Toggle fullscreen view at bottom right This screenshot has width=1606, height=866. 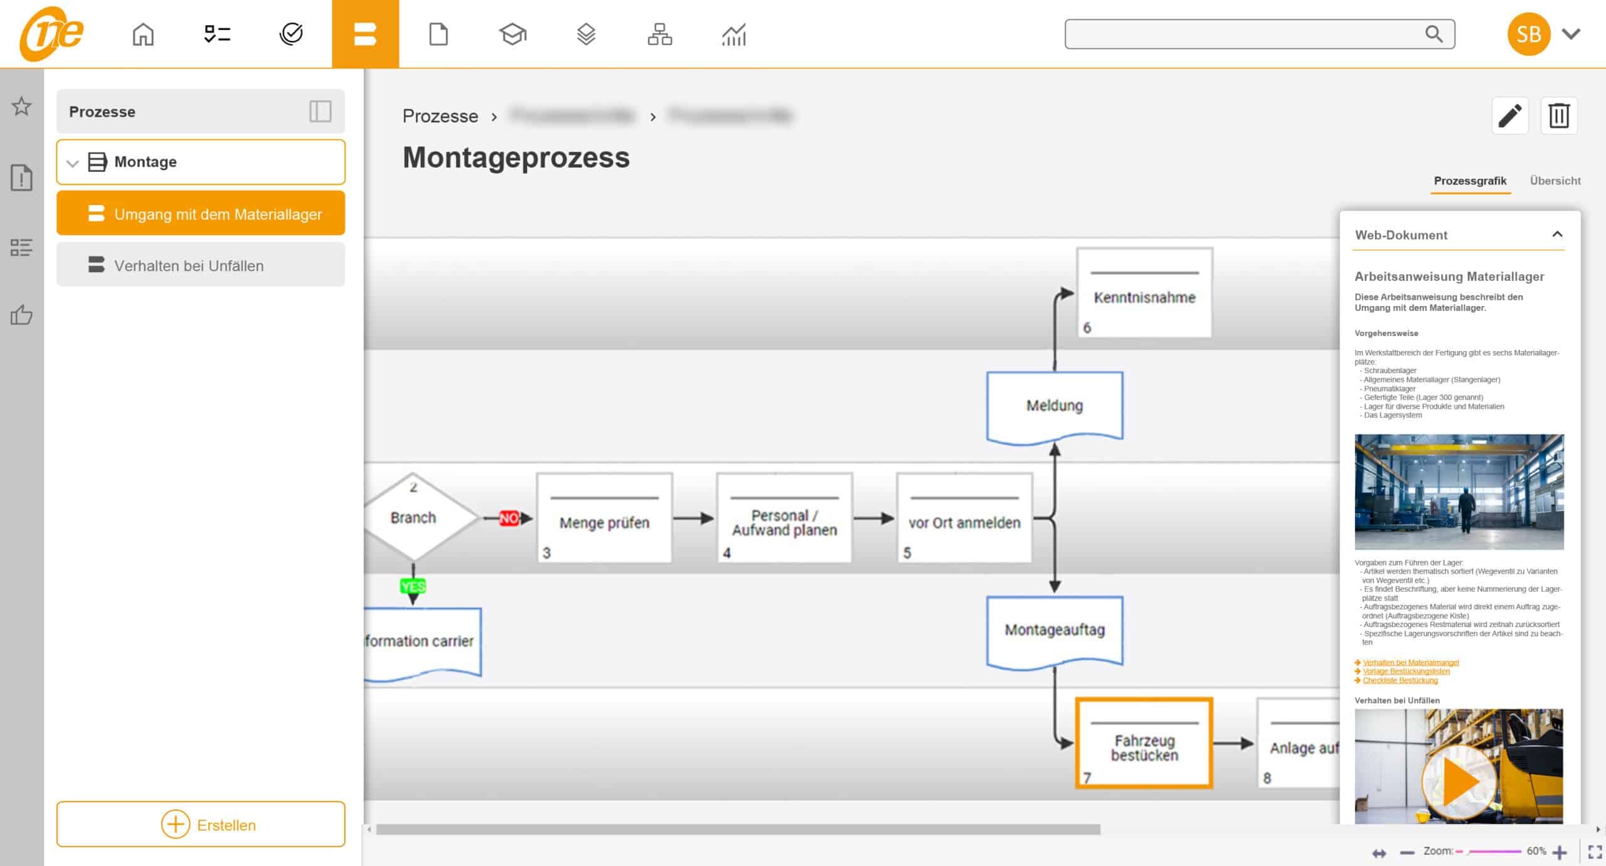click(1594, 852)
